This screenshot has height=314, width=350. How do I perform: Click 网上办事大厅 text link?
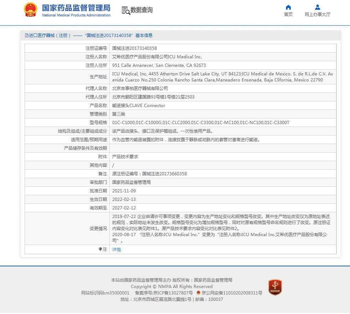pos(318,15)
